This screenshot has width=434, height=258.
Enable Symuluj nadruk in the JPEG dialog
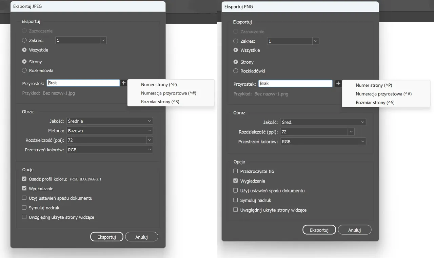click(24, 208)
